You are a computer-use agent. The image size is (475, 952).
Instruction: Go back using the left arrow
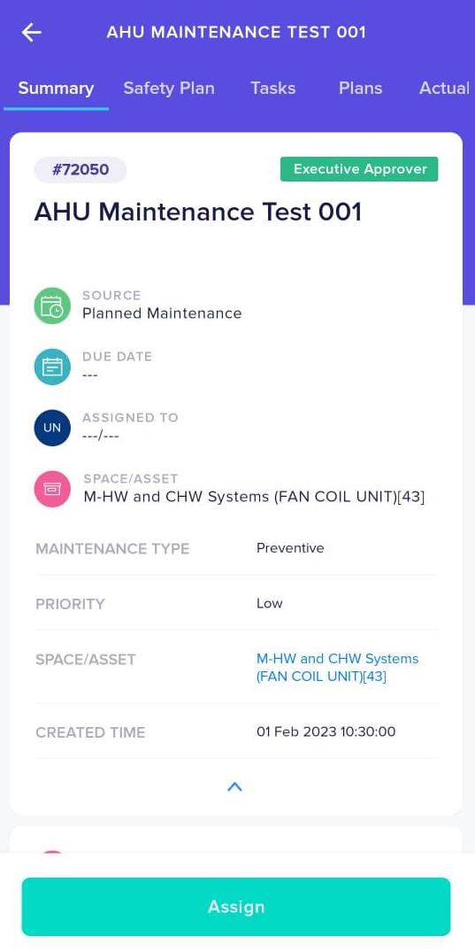(32, 32)
